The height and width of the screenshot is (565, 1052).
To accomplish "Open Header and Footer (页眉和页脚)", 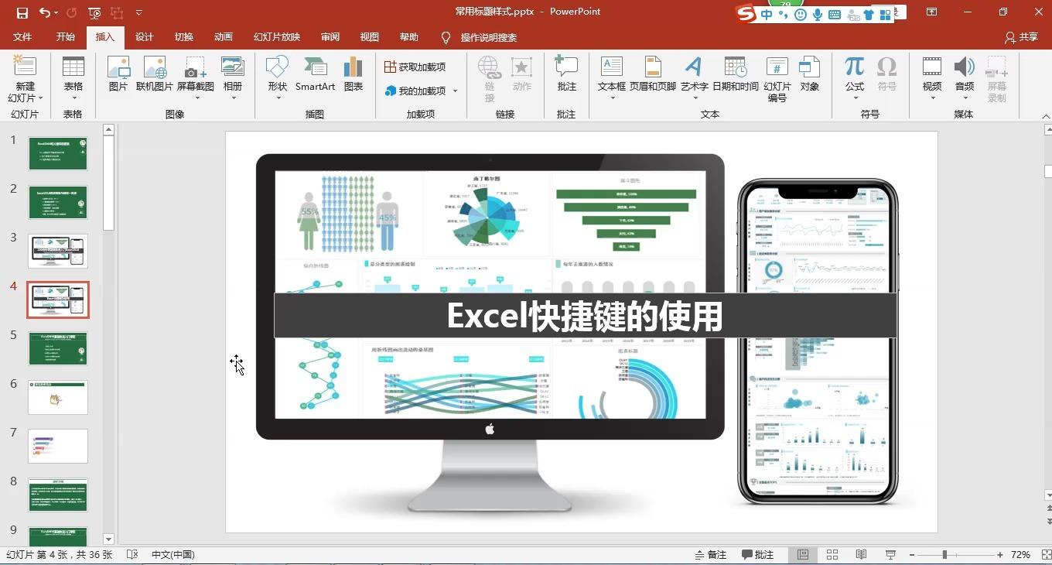I will 653,75.
